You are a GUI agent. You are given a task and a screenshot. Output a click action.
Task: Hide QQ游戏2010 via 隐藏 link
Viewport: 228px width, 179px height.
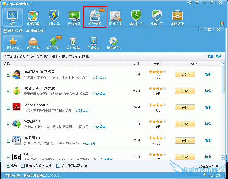(208, 74)
